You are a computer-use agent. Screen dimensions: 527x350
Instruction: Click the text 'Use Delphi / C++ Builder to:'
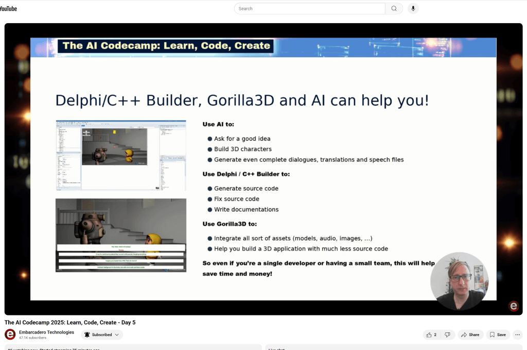pyautogui.click(x=246, y=174)
